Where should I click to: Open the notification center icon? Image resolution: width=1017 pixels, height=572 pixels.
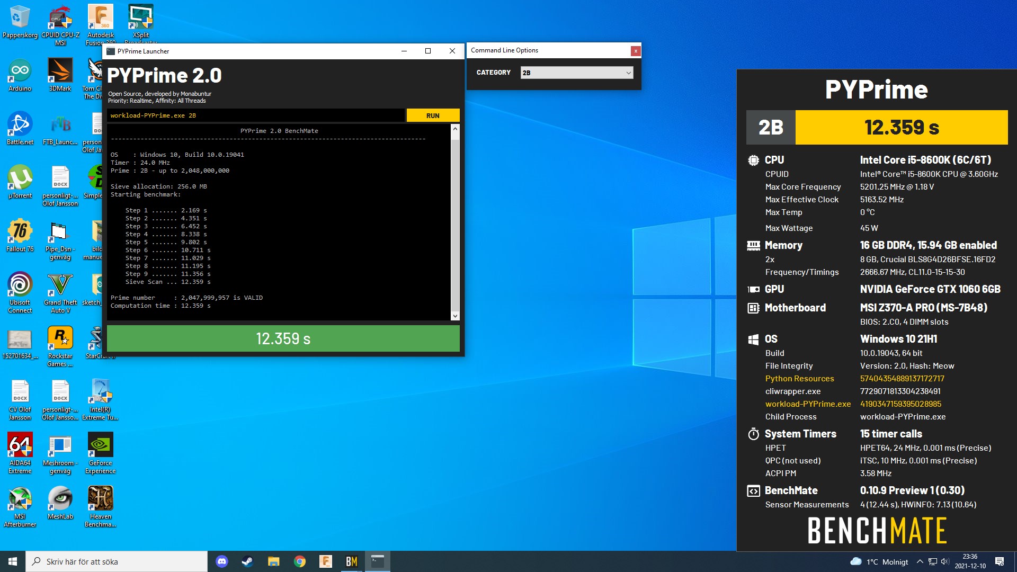pos(1000,561)
